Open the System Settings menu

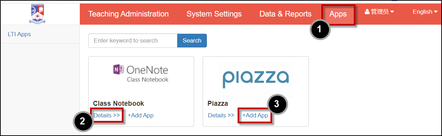click(214, 14)
